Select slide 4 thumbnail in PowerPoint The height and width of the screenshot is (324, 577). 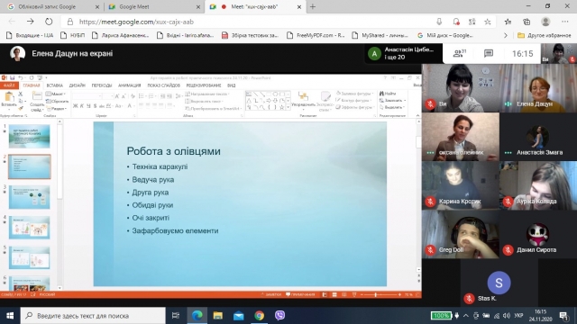coord(29,228)
